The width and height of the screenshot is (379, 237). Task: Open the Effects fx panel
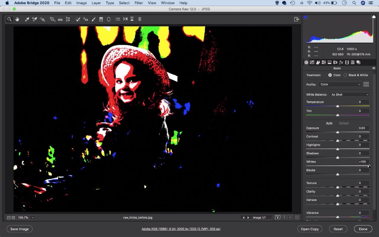[341, 62]
